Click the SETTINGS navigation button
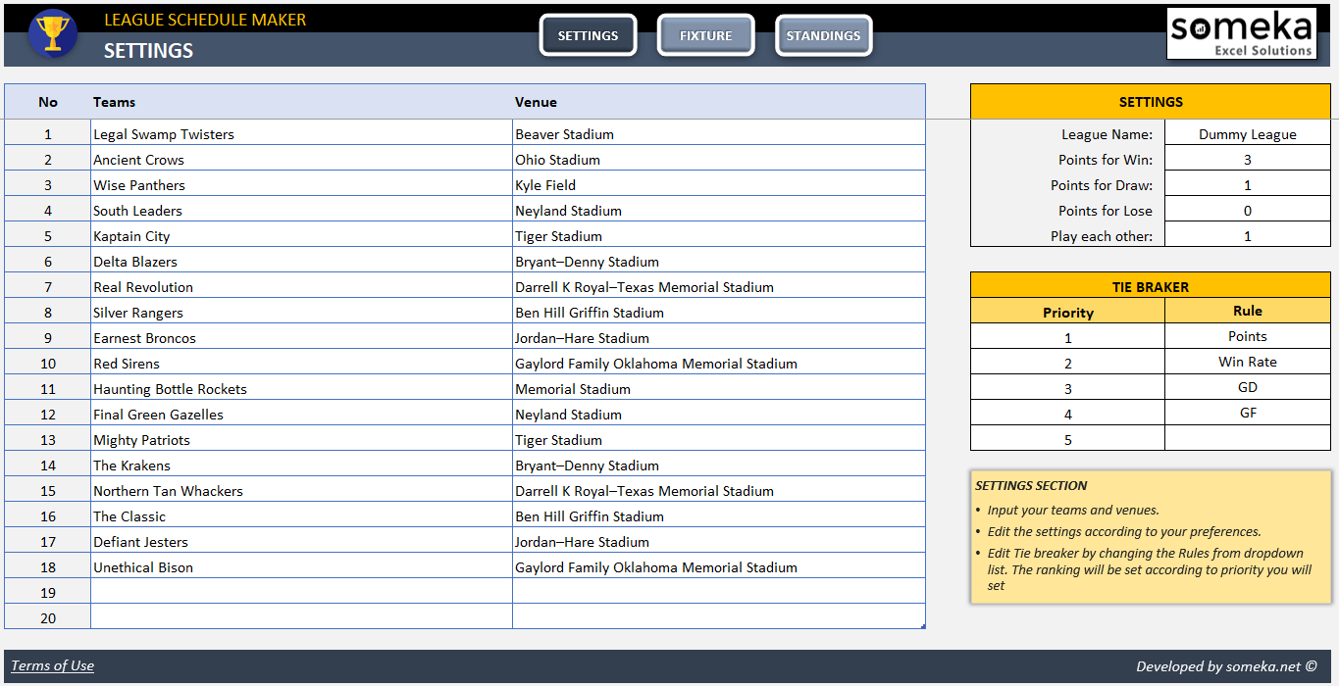This screenshot has height=686, width=1339. [588, 34]
